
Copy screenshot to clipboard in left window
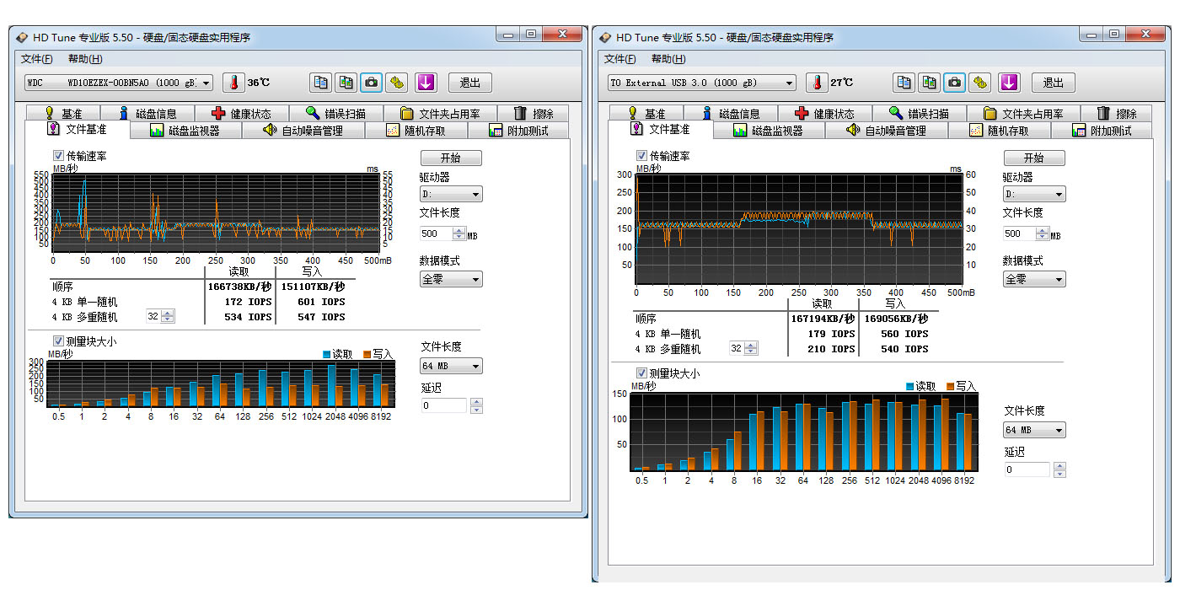(346, 82)
